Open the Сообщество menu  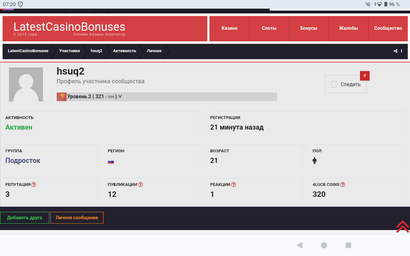[x=388, y=28]
